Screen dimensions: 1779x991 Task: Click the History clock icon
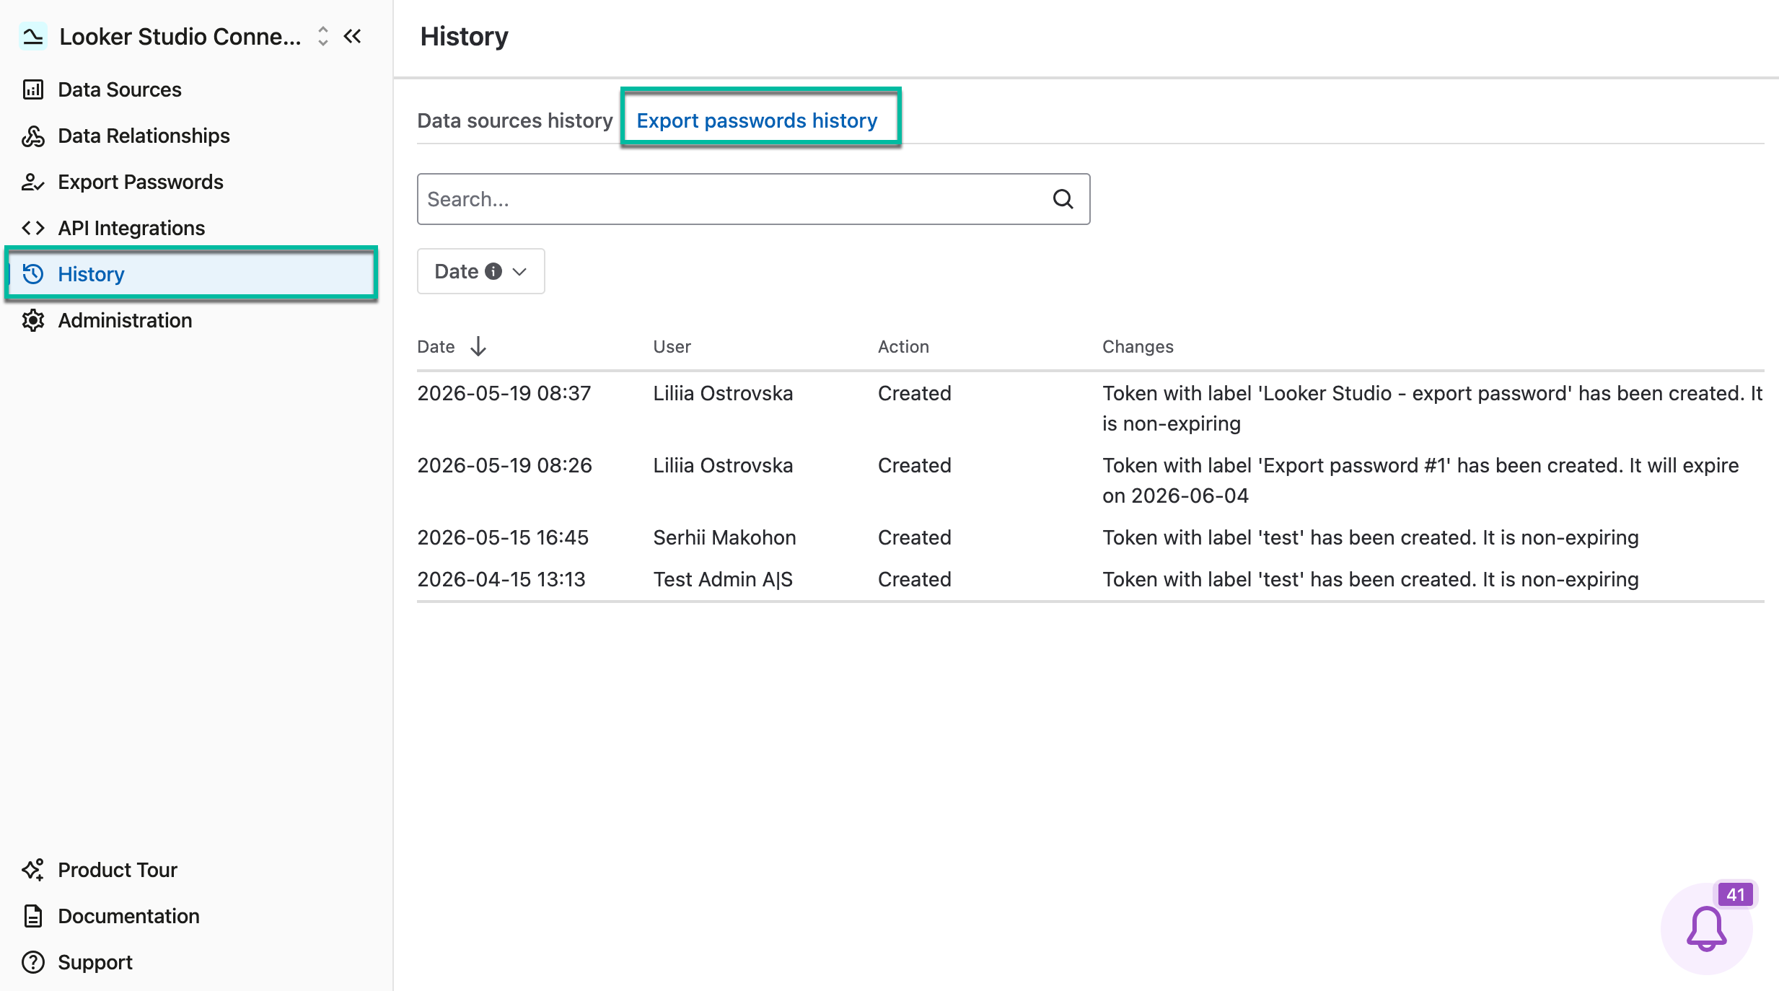point(33,274)
